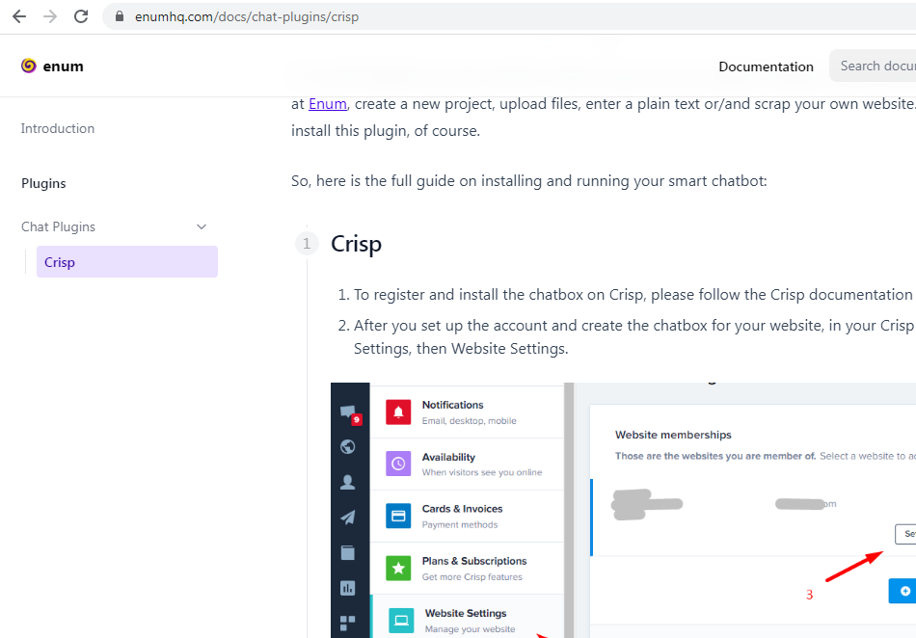916x638 pixels.
Task: Click the teal Website Settings laptop icon
Action: coord(401,621)
